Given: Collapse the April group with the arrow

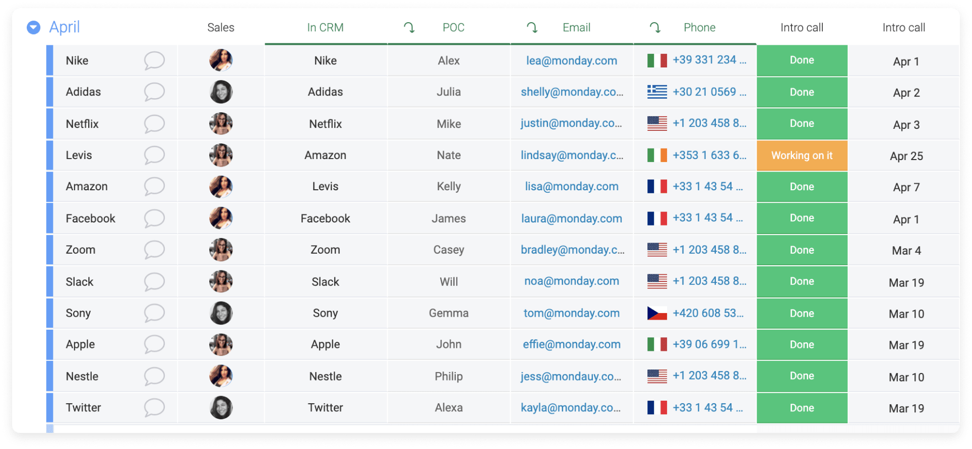Looking at the screenshot, I should (33, 27).
